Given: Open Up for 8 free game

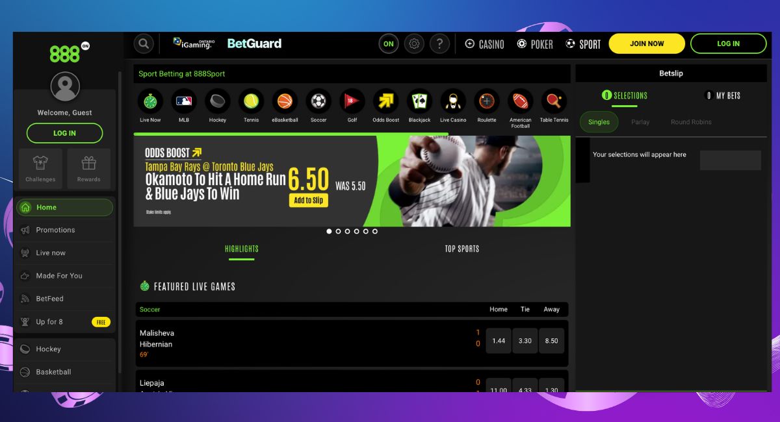Looking at the screenshot, I should [64, 322].
